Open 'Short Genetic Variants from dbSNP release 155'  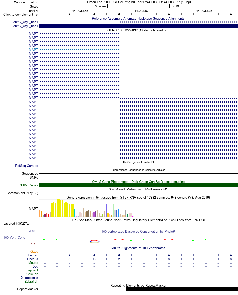click(x=138, y=189)
